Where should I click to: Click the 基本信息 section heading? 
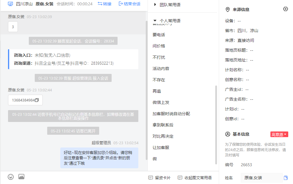coord(241,134)
